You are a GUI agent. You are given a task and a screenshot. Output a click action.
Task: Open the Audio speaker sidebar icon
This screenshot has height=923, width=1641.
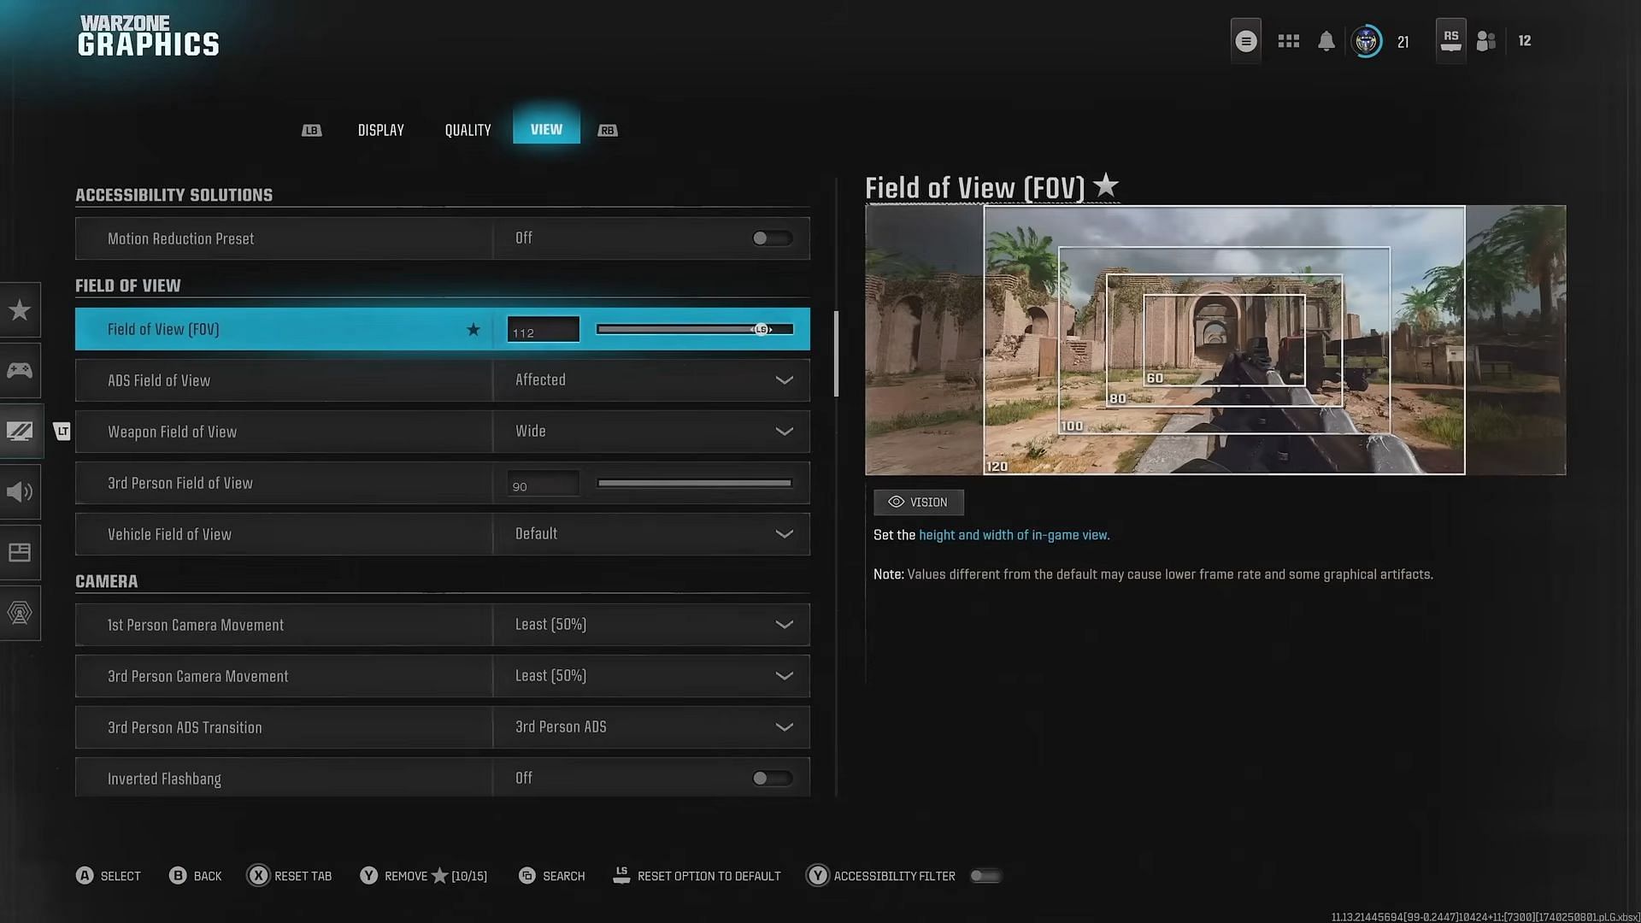click(20, 491)
